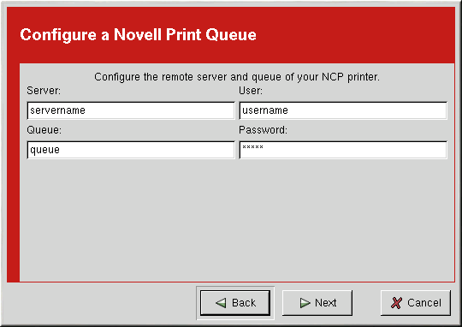Click the red vertical strip beside the form
Image resolution: width=462 pixels, height=327 pixels.
[13, 173]
